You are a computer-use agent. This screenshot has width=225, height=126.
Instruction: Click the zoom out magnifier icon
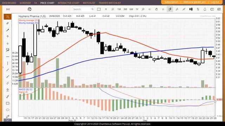[x=112, y=9]
